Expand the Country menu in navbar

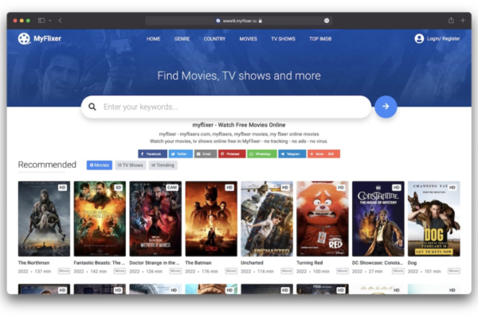214,38
